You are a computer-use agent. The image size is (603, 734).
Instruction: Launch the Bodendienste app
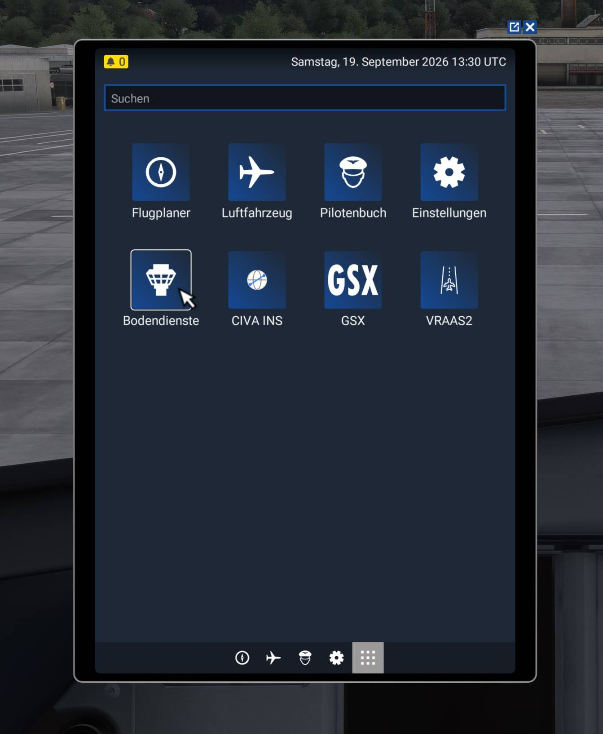(x=161, y=280)
